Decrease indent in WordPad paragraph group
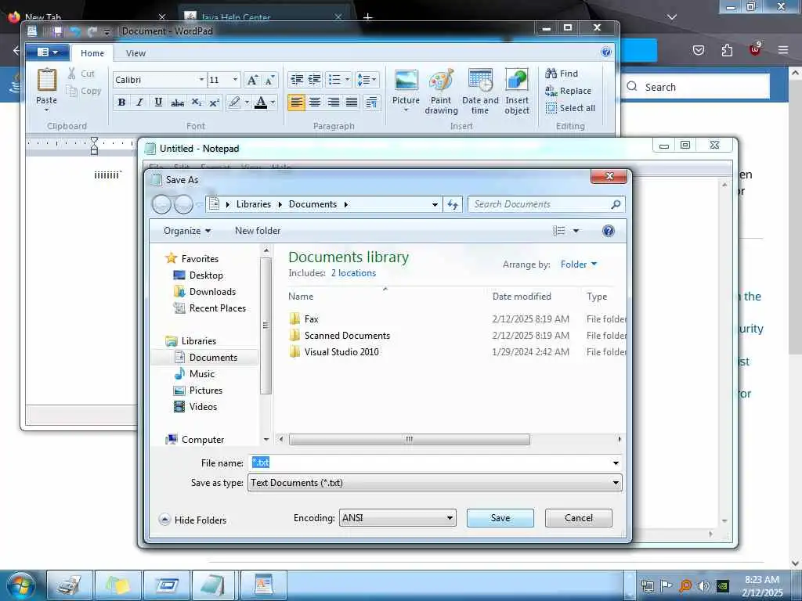The width and height of the screenshot is (802, 601). (x=297, y=80)
